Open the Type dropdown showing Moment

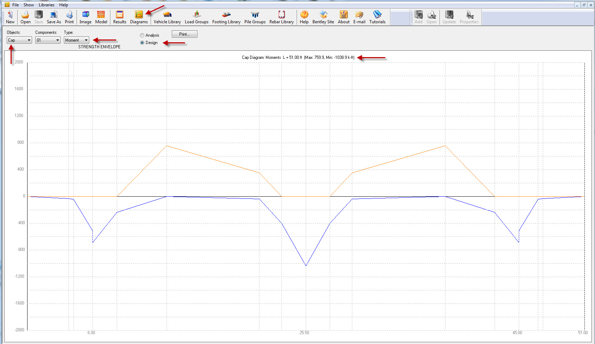point(77,40)
